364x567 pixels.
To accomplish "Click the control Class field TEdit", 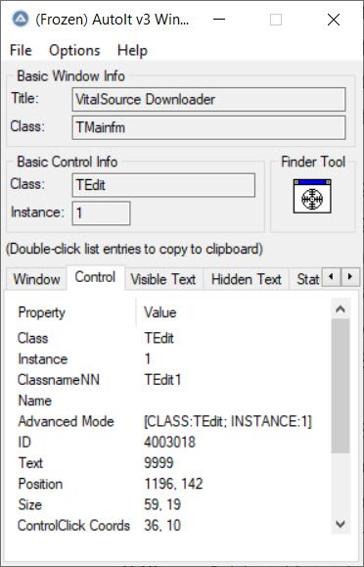I will click(163, 185).
